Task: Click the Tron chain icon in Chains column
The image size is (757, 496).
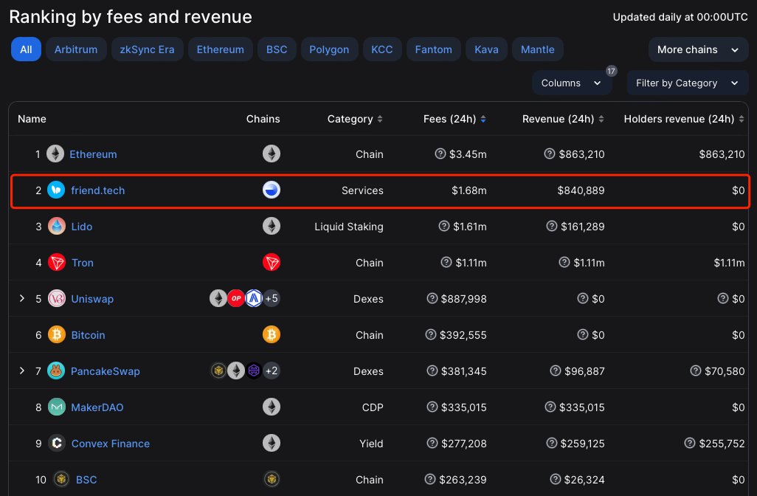Action: [x=272, y=262]
